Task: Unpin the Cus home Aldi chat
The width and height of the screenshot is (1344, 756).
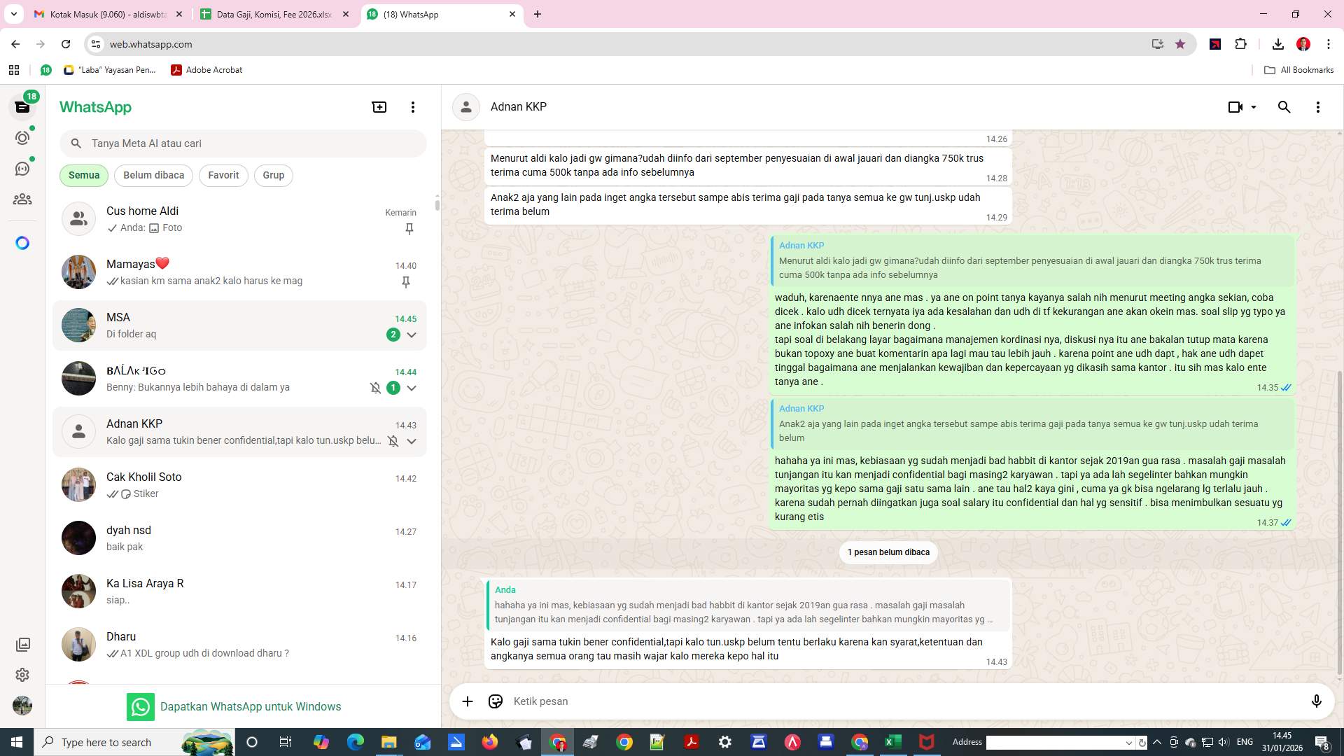Action: [x=409, y=229]
